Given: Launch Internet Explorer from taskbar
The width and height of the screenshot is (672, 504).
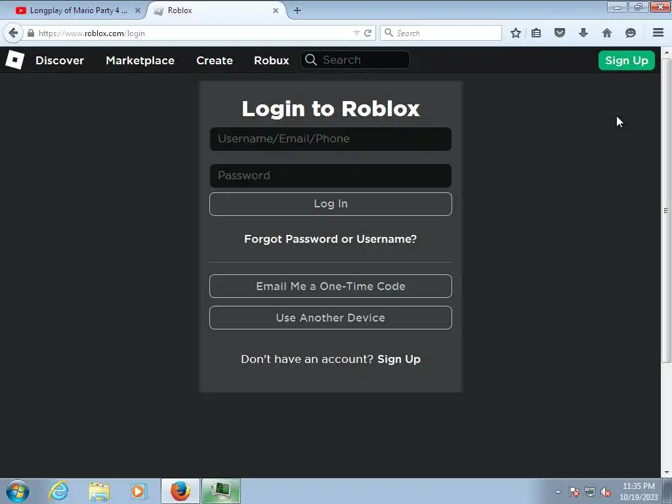Looking at the screenshot, I should pos(58,491).
